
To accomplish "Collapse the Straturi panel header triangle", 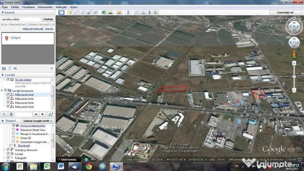I will point(2,121).
